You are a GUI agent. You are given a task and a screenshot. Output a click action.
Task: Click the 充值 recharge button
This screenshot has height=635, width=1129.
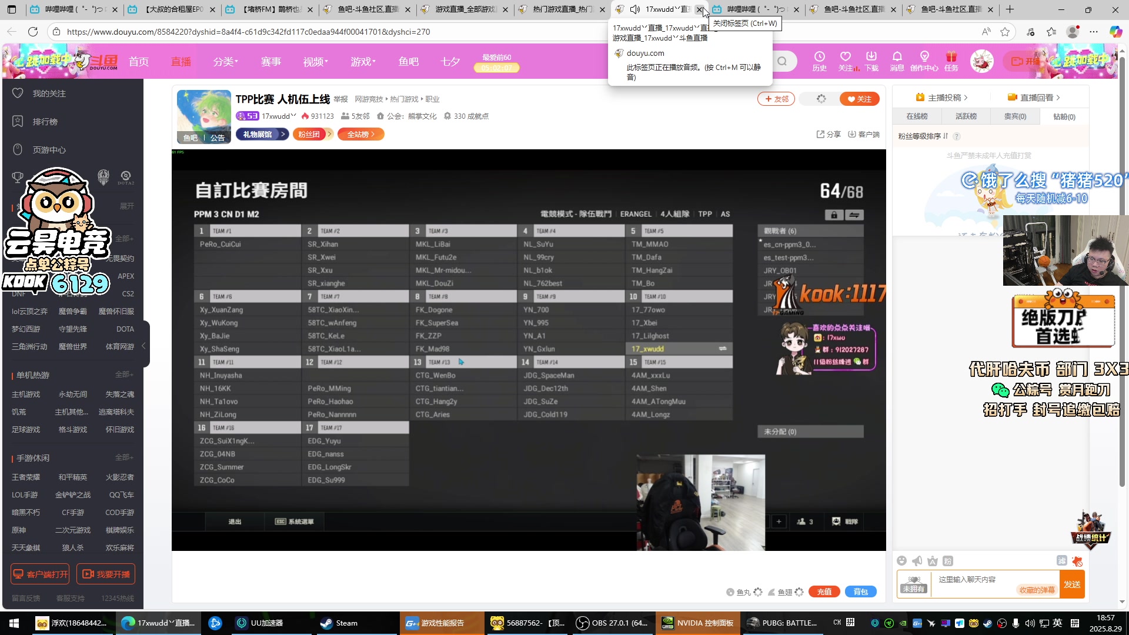coord(824,591)
